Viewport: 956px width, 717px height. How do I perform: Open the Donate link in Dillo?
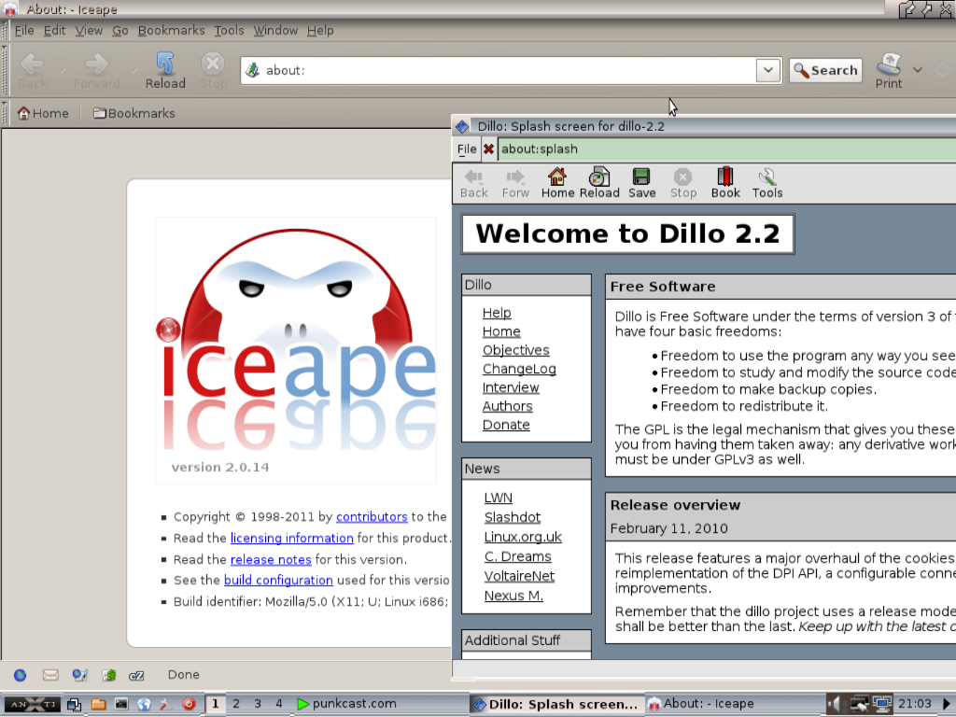506,425
